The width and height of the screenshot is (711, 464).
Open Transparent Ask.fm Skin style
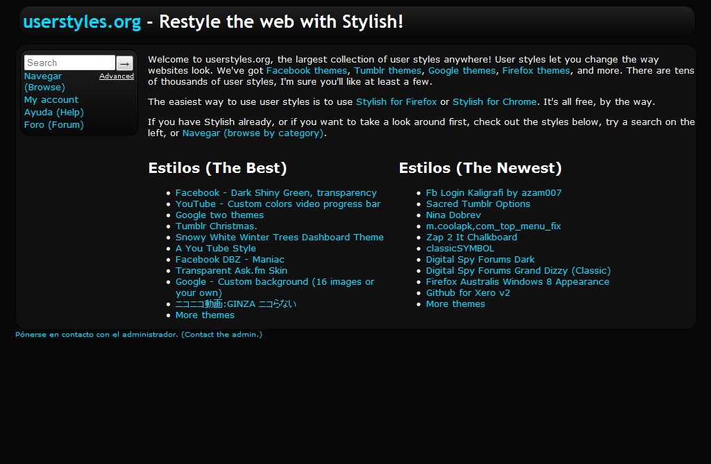click(x=231, y=271)
